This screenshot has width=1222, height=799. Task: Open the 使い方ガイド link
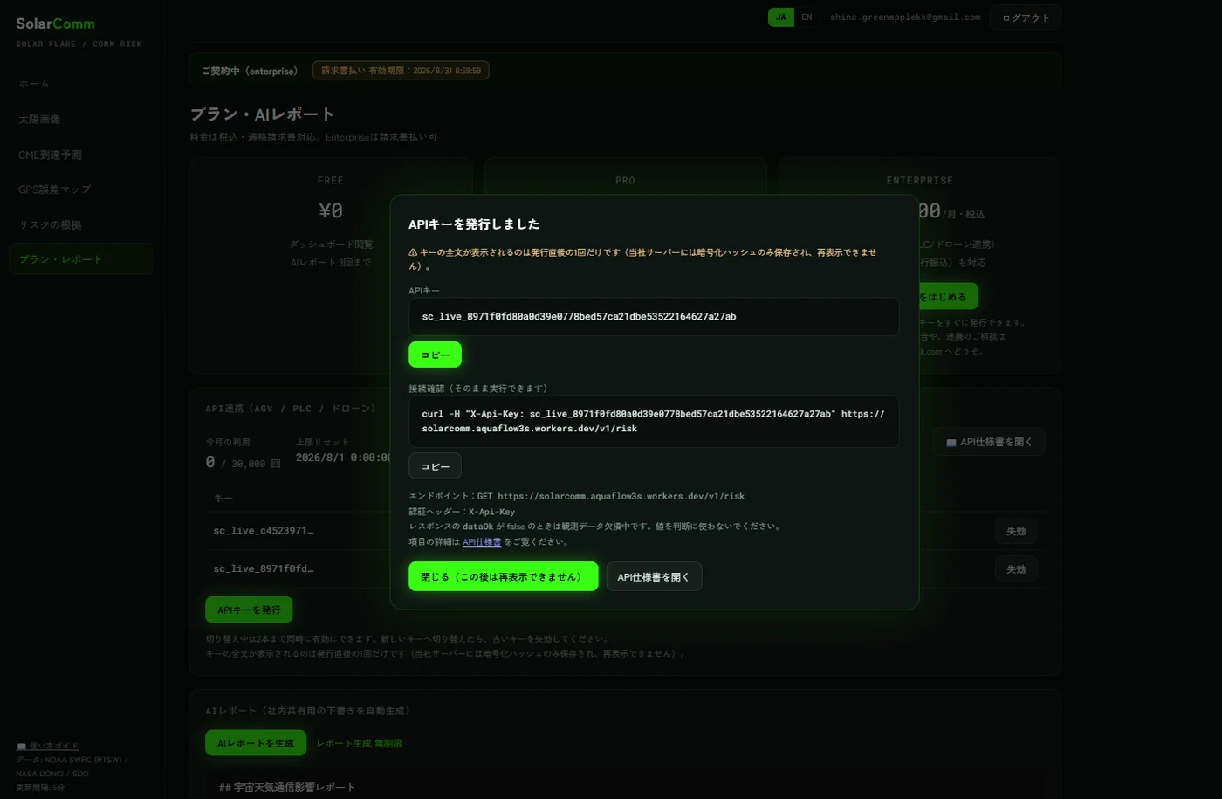[x=54, y=746]
